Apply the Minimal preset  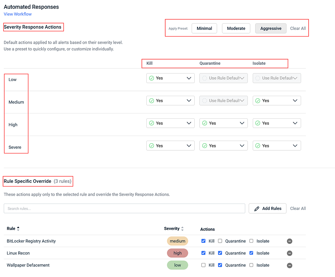[204, 28]
